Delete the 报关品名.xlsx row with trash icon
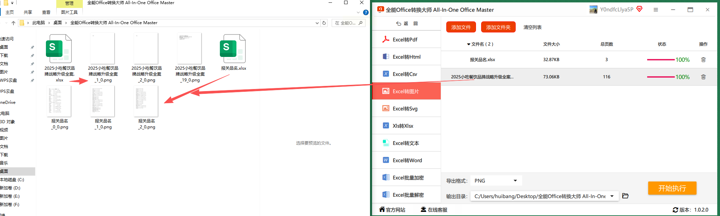The image size is (720, 216). 703,60
